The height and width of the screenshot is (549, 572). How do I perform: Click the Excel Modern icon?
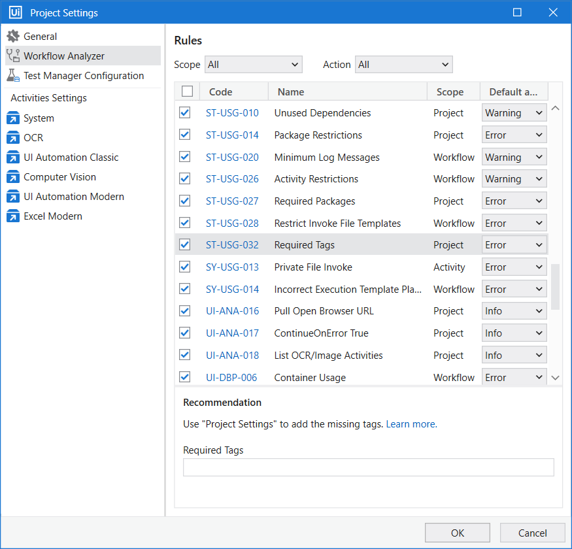[x=13, y=216]
